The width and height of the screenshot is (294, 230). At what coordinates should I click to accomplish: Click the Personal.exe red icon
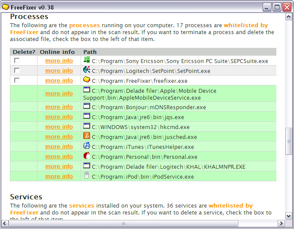(87, 156)
